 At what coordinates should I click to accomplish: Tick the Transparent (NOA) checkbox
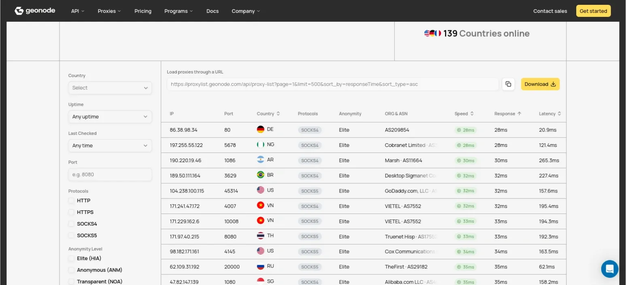tap(72, 281)
